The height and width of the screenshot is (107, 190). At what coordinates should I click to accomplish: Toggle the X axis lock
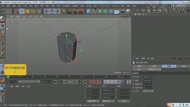pos(46,11)
